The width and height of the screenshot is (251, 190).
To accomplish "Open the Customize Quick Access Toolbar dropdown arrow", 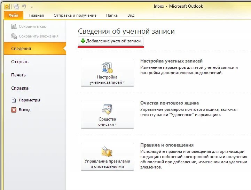I will [32, 7].
